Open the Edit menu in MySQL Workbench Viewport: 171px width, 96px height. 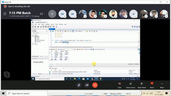[36, 24]
